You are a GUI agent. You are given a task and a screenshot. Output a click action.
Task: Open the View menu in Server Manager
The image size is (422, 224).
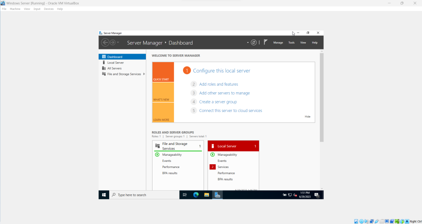(303, 42)
